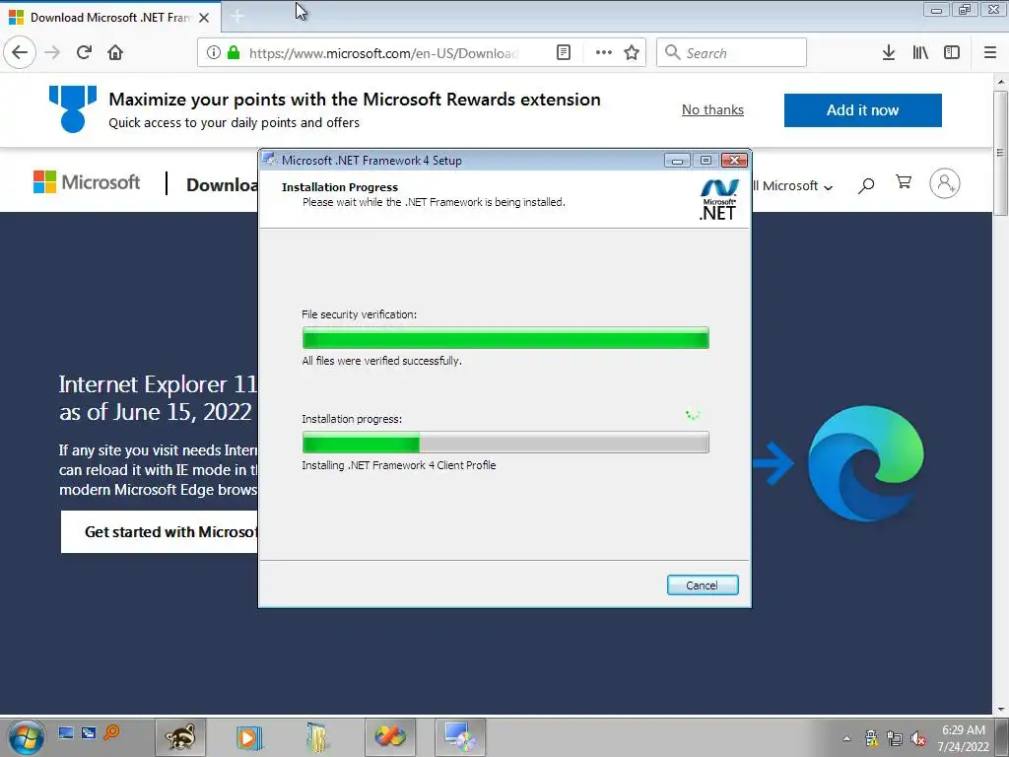Open the media player taskbar icon

pyautogui.click(x=249, y=737)
